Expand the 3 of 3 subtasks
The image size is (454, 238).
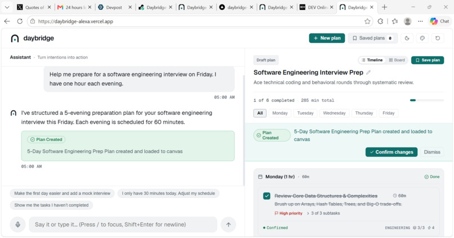pyautogui.click(x=323, y=213)
